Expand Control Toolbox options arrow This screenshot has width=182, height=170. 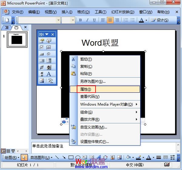[x=47, y=34]
